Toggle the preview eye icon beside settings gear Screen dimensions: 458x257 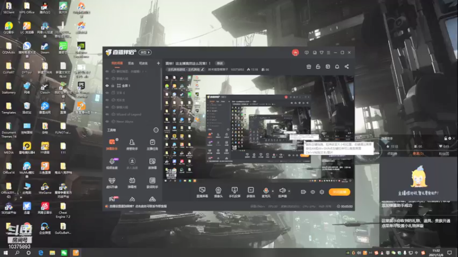coord(313,192)
